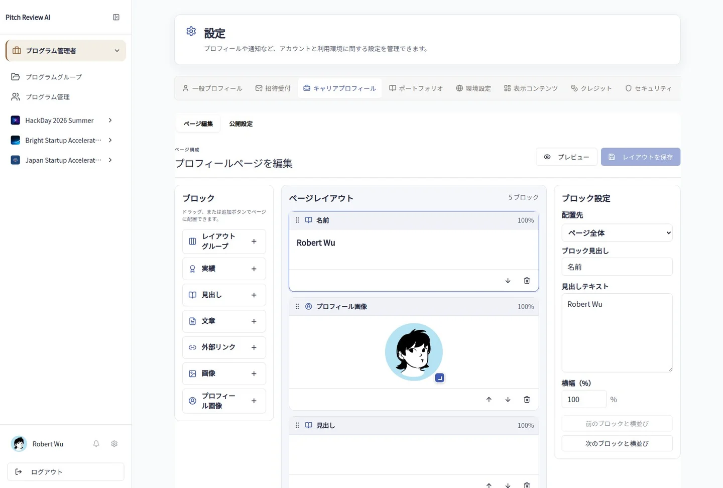Expand the プログラム管理者 role selector
This screenshot has height=488, width=723.
pyautogui.click(x=66, y=51)
